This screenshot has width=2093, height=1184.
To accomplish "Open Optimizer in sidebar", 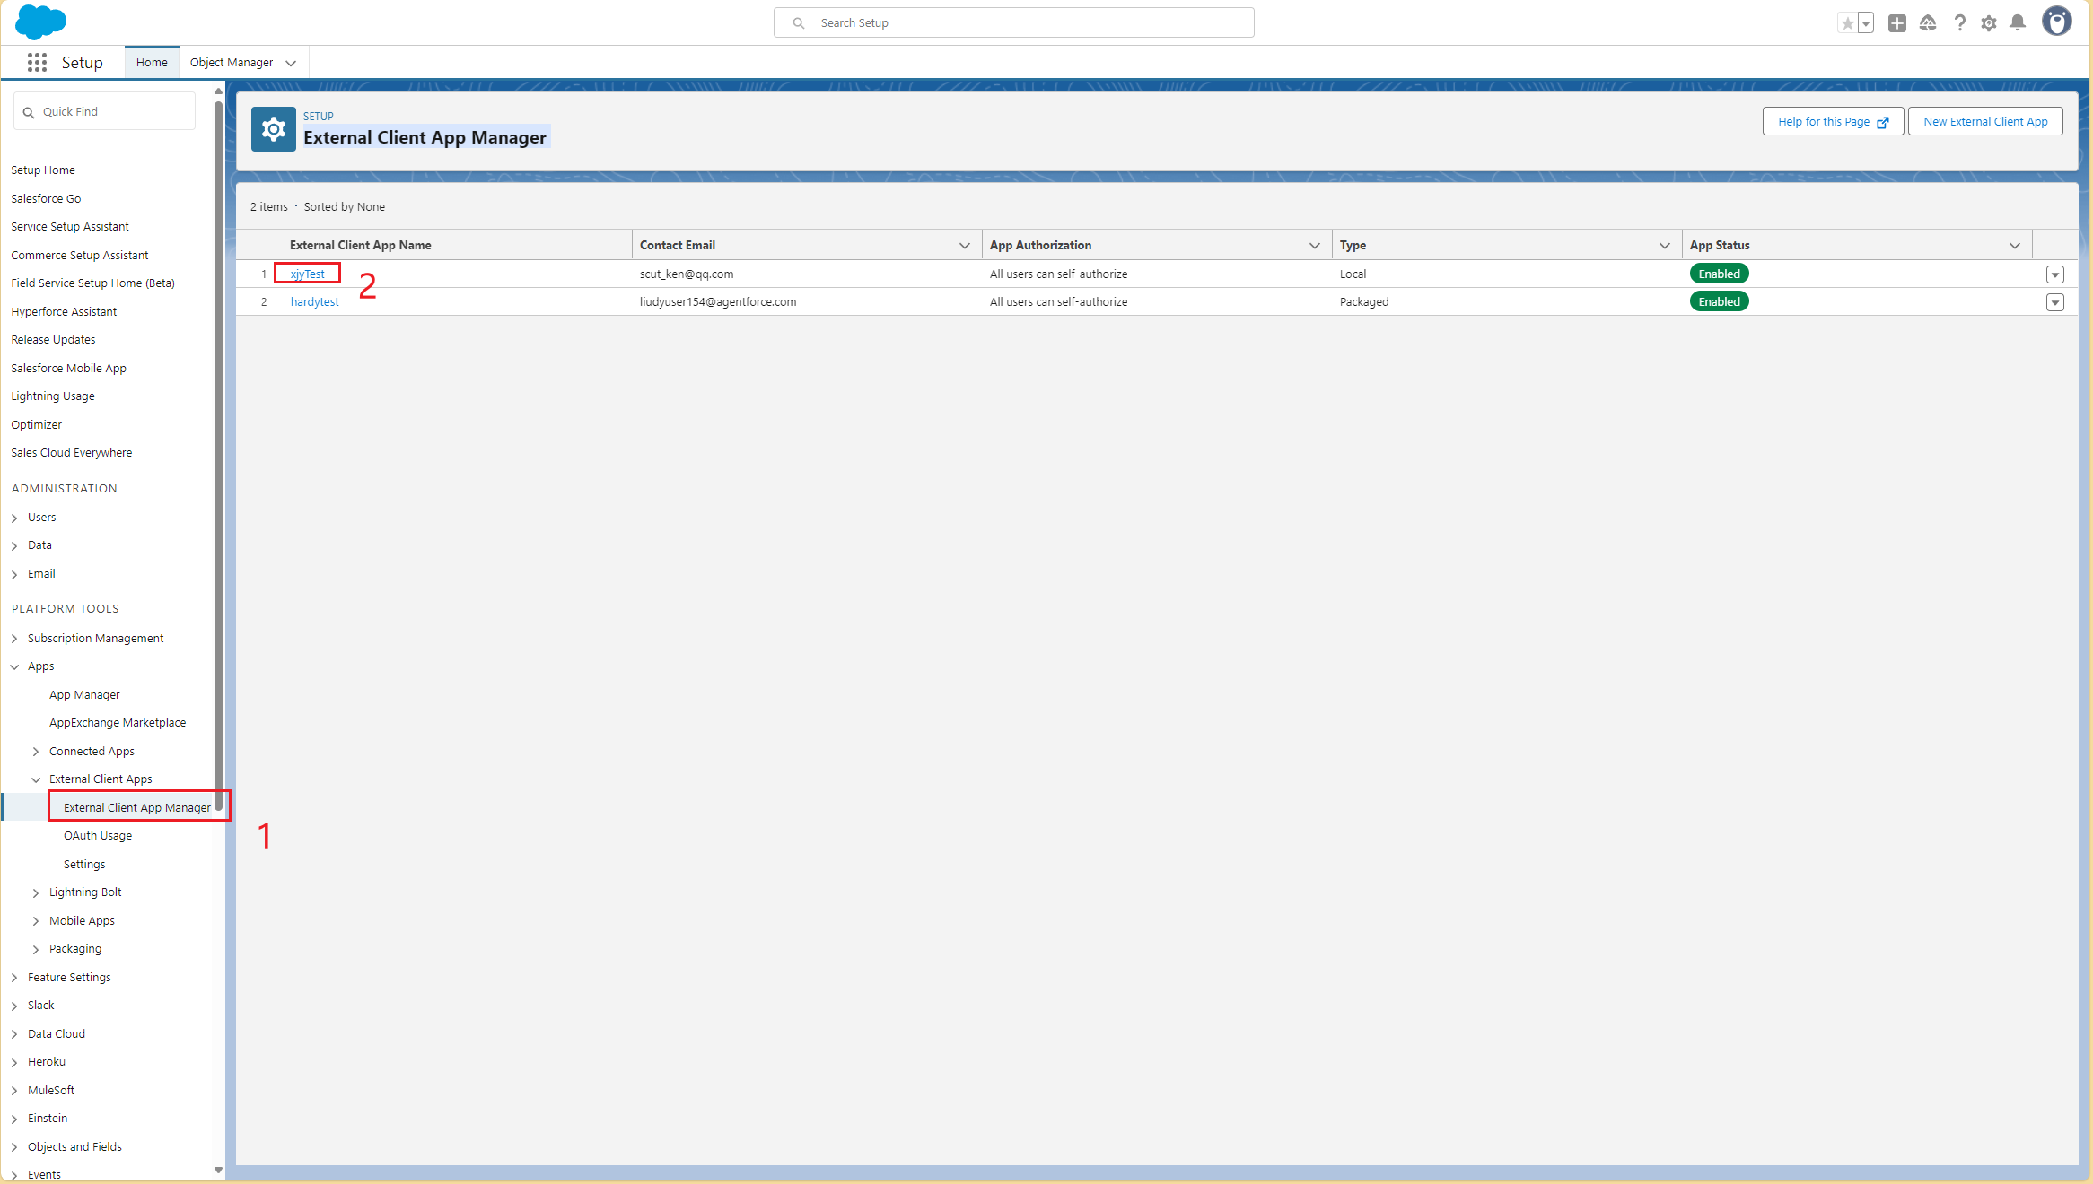I will [x=37, y=424].
